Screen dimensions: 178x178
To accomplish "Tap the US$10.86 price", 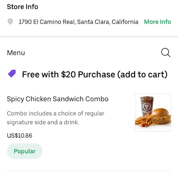I will 20,136.
